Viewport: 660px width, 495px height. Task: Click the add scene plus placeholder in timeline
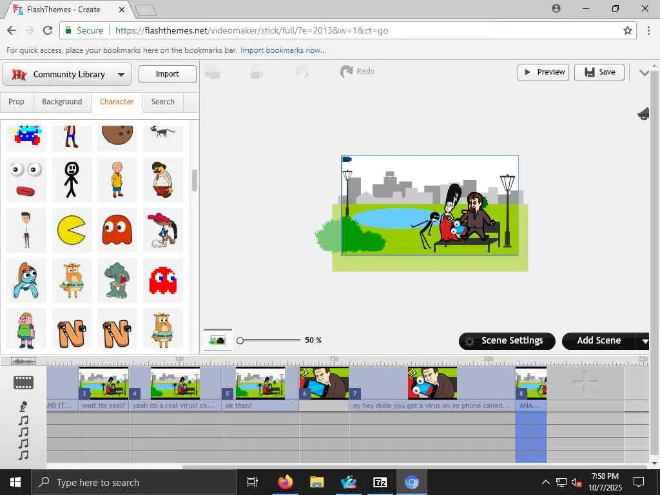pos(585,382)
